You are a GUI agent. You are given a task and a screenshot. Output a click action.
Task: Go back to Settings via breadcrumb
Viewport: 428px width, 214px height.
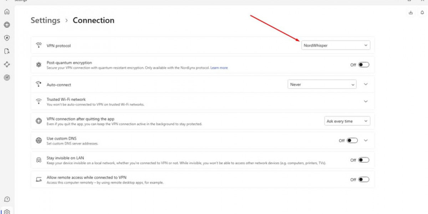pyautogui.click(x=45, y=20)
